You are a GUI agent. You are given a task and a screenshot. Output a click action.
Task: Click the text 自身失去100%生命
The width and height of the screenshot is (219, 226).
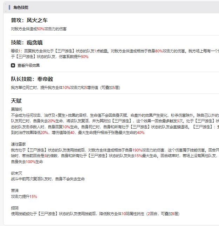tap(27, 162)
